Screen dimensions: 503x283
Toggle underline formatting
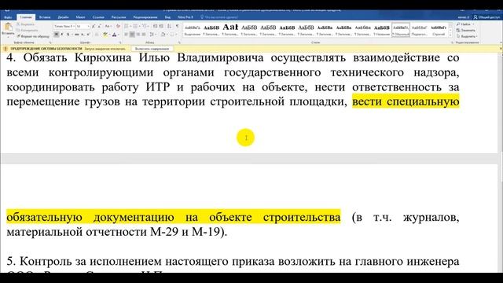coord(68,35)
